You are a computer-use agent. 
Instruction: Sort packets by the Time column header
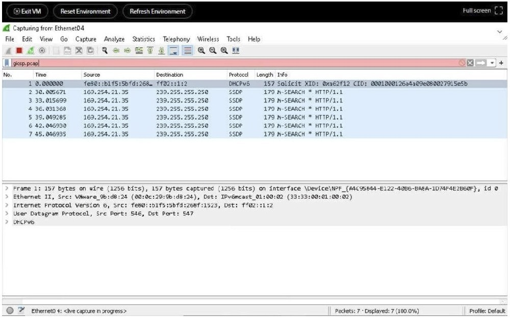(57, 75)
